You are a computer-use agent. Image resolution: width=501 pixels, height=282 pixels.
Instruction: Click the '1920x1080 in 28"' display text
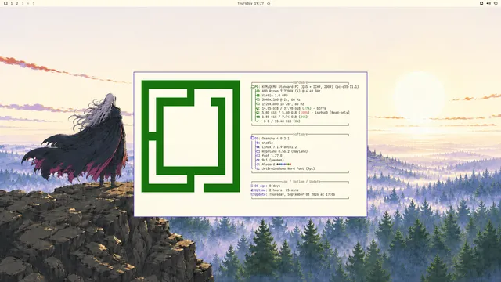click(x=276, y=104)
